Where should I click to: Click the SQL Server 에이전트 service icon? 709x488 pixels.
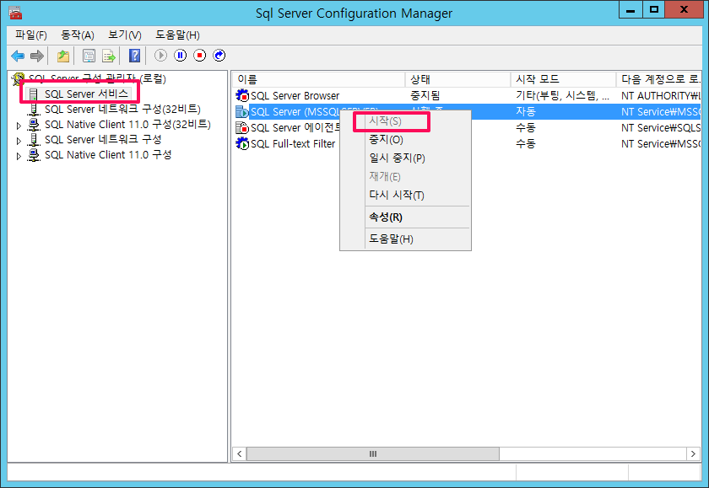pos(242,128)
